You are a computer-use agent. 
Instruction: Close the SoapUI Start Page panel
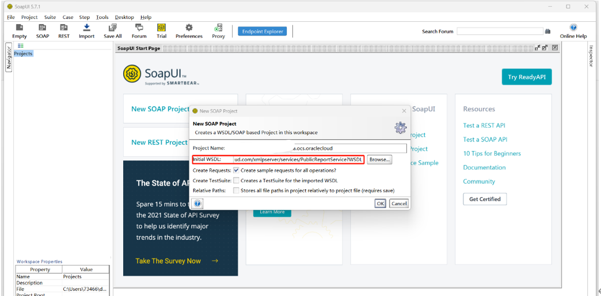(x=554, y=48)
